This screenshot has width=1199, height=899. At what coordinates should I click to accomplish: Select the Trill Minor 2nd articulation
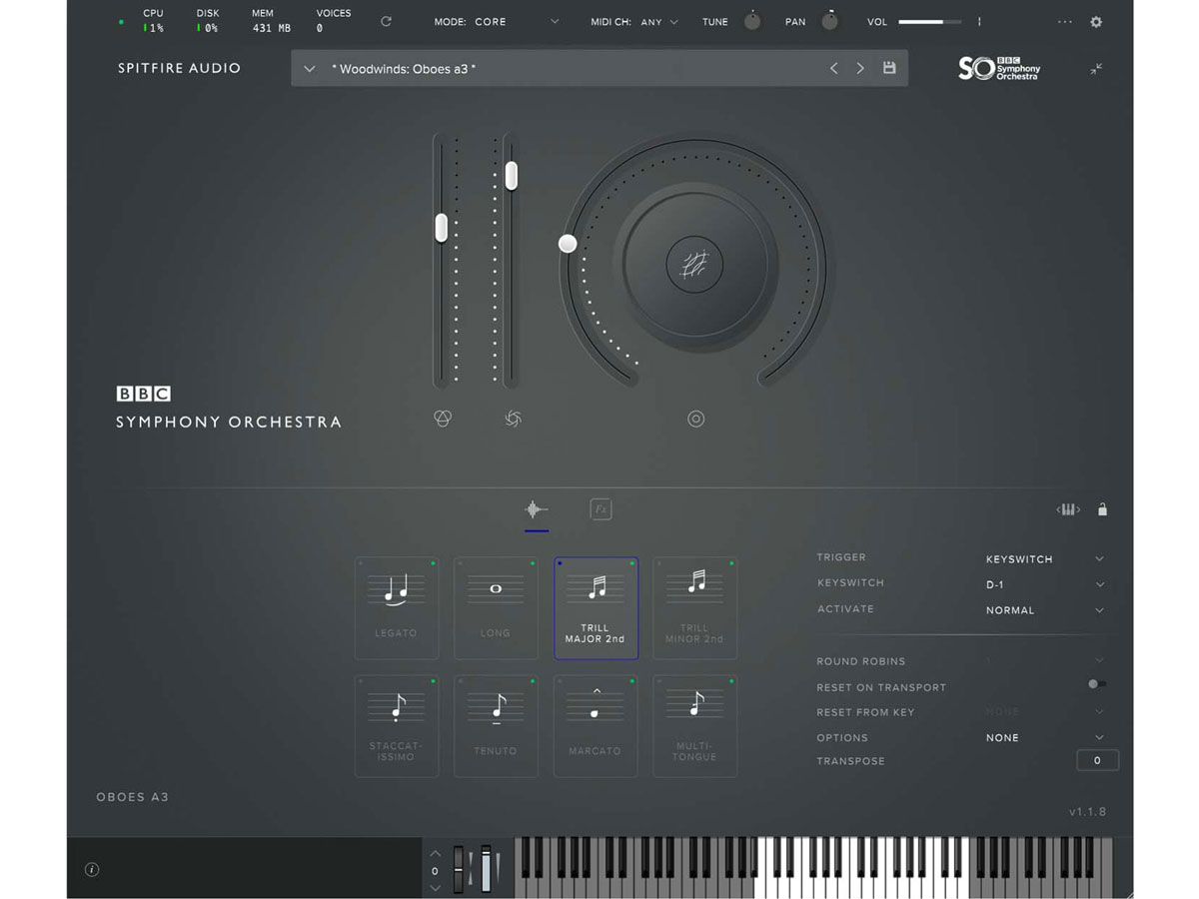695,608
